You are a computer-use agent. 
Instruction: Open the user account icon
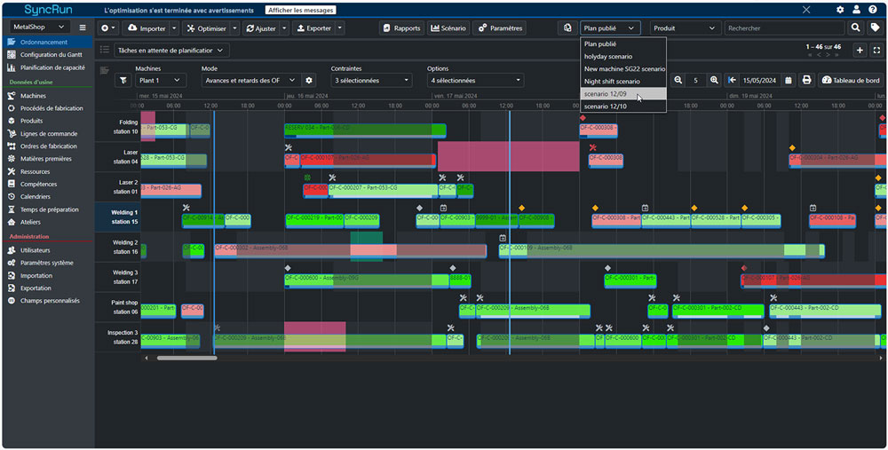856,10
